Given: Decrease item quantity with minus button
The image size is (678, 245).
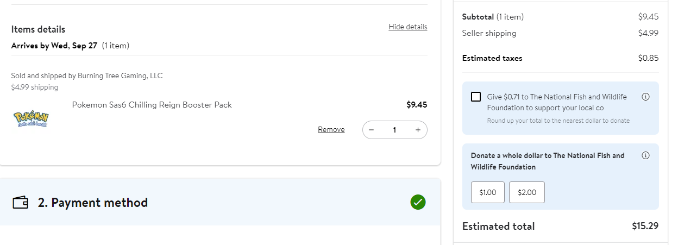Looking at the screenshot, I should click(372, 130).
